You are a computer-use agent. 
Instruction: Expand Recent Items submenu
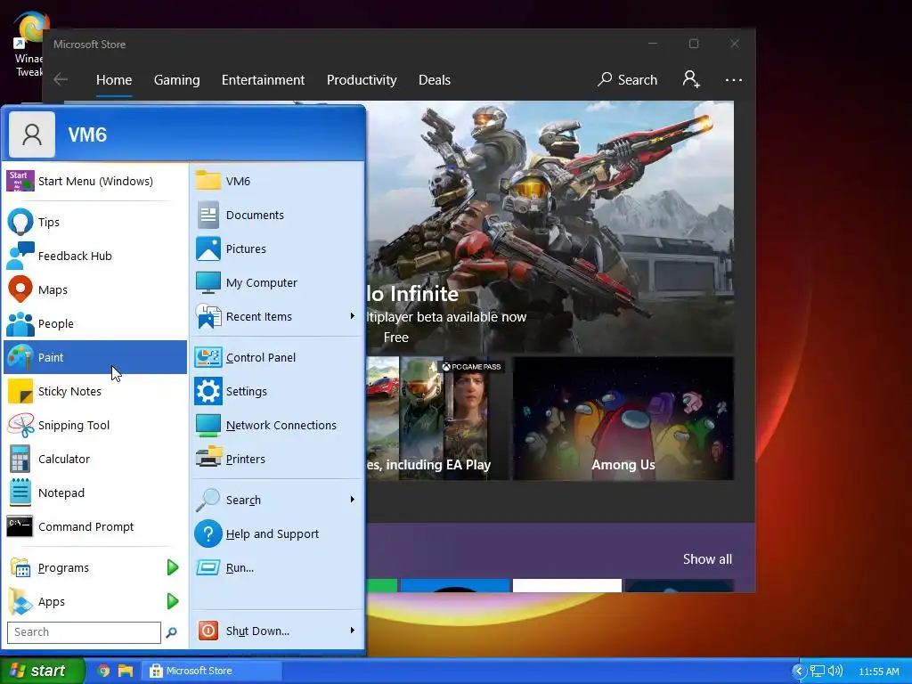tap(353, 316)
